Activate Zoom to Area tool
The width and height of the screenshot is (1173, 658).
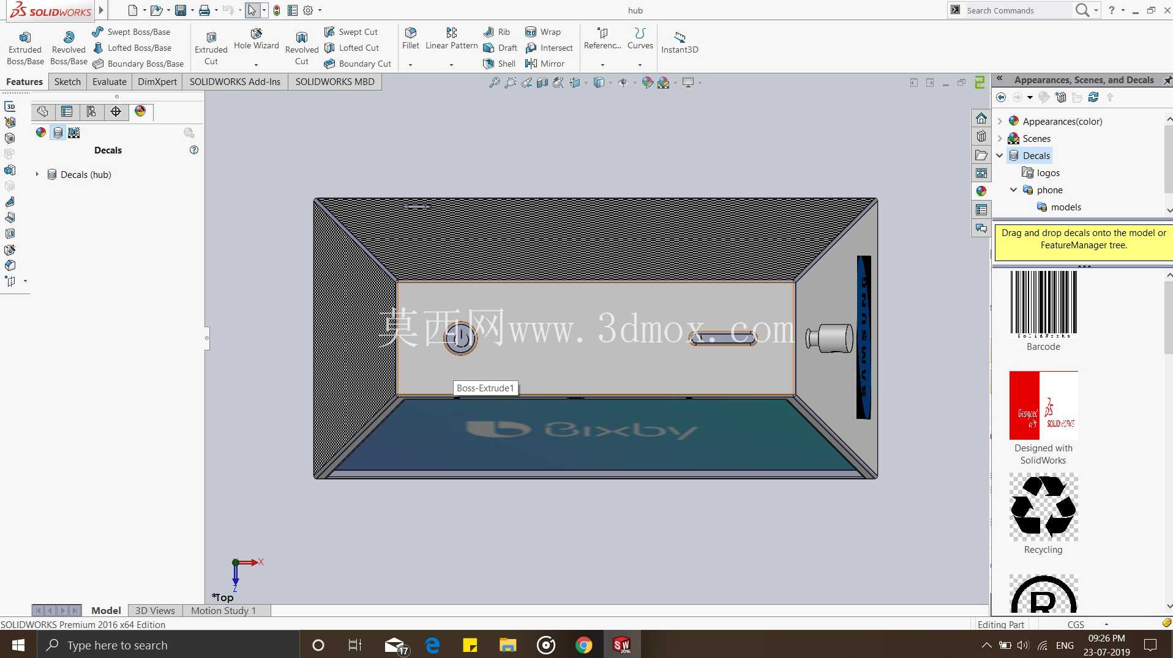click(x=510, y=83)
